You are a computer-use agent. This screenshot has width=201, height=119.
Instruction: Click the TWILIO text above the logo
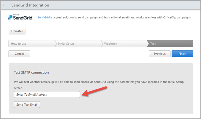pyautogui.click(x=16, y=15)
